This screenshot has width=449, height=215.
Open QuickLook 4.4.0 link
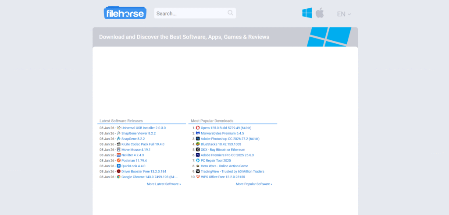pos(133,166)
